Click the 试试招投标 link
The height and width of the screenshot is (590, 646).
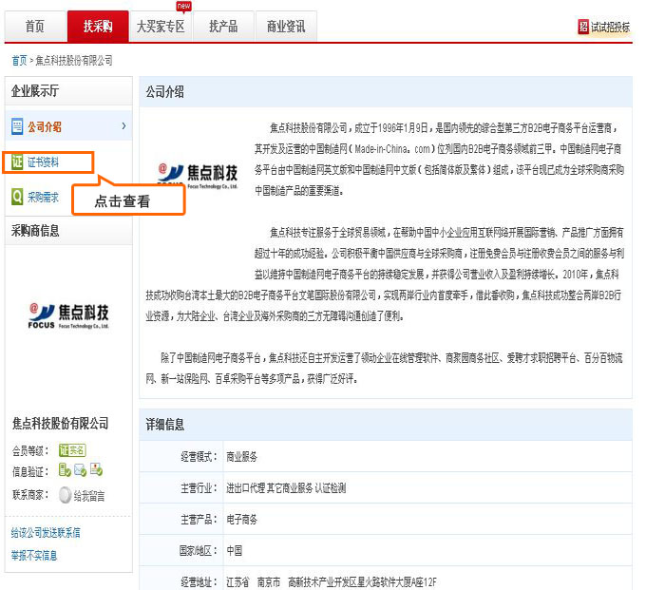[610, 28]
